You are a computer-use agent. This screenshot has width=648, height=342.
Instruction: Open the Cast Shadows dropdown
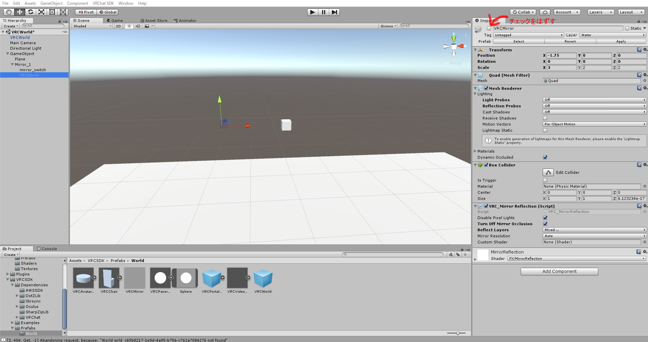595,112
